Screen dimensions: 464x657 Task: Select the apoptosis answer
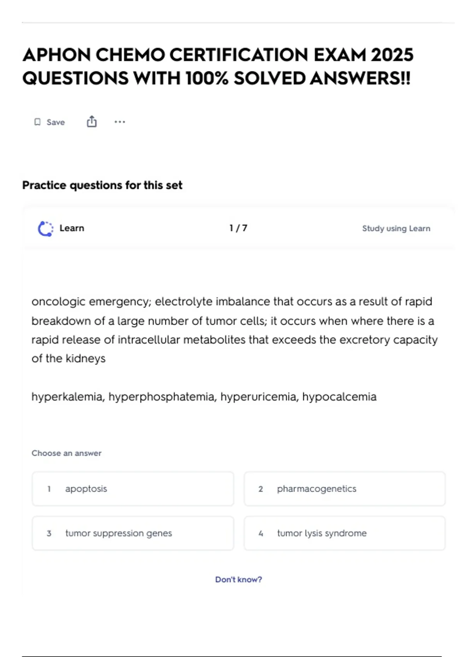click(x=133, y=489)
